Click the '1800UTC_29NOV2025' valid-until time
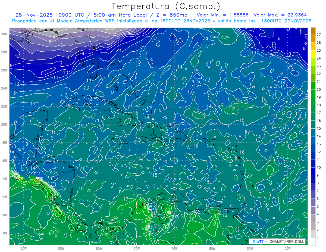The height and width of the screenshot is (252, 326). point(286,21)
